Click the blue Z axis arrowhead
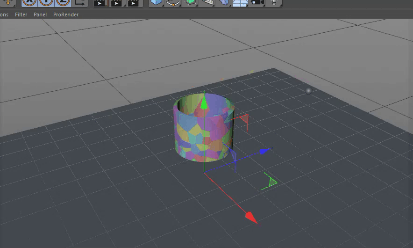 pos(265,151)
